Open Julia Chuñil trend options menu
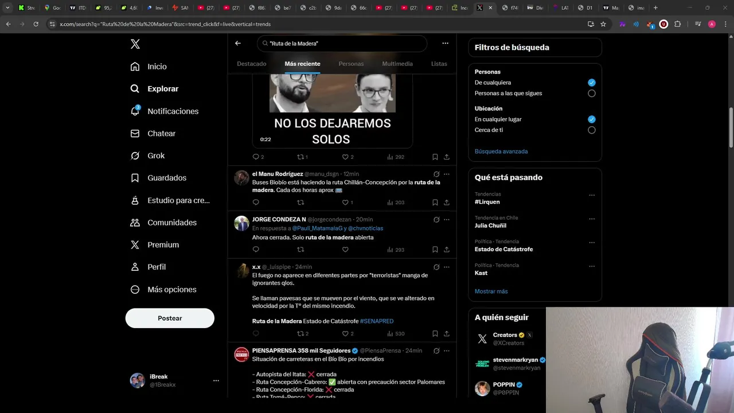 (x=592, y=219)
